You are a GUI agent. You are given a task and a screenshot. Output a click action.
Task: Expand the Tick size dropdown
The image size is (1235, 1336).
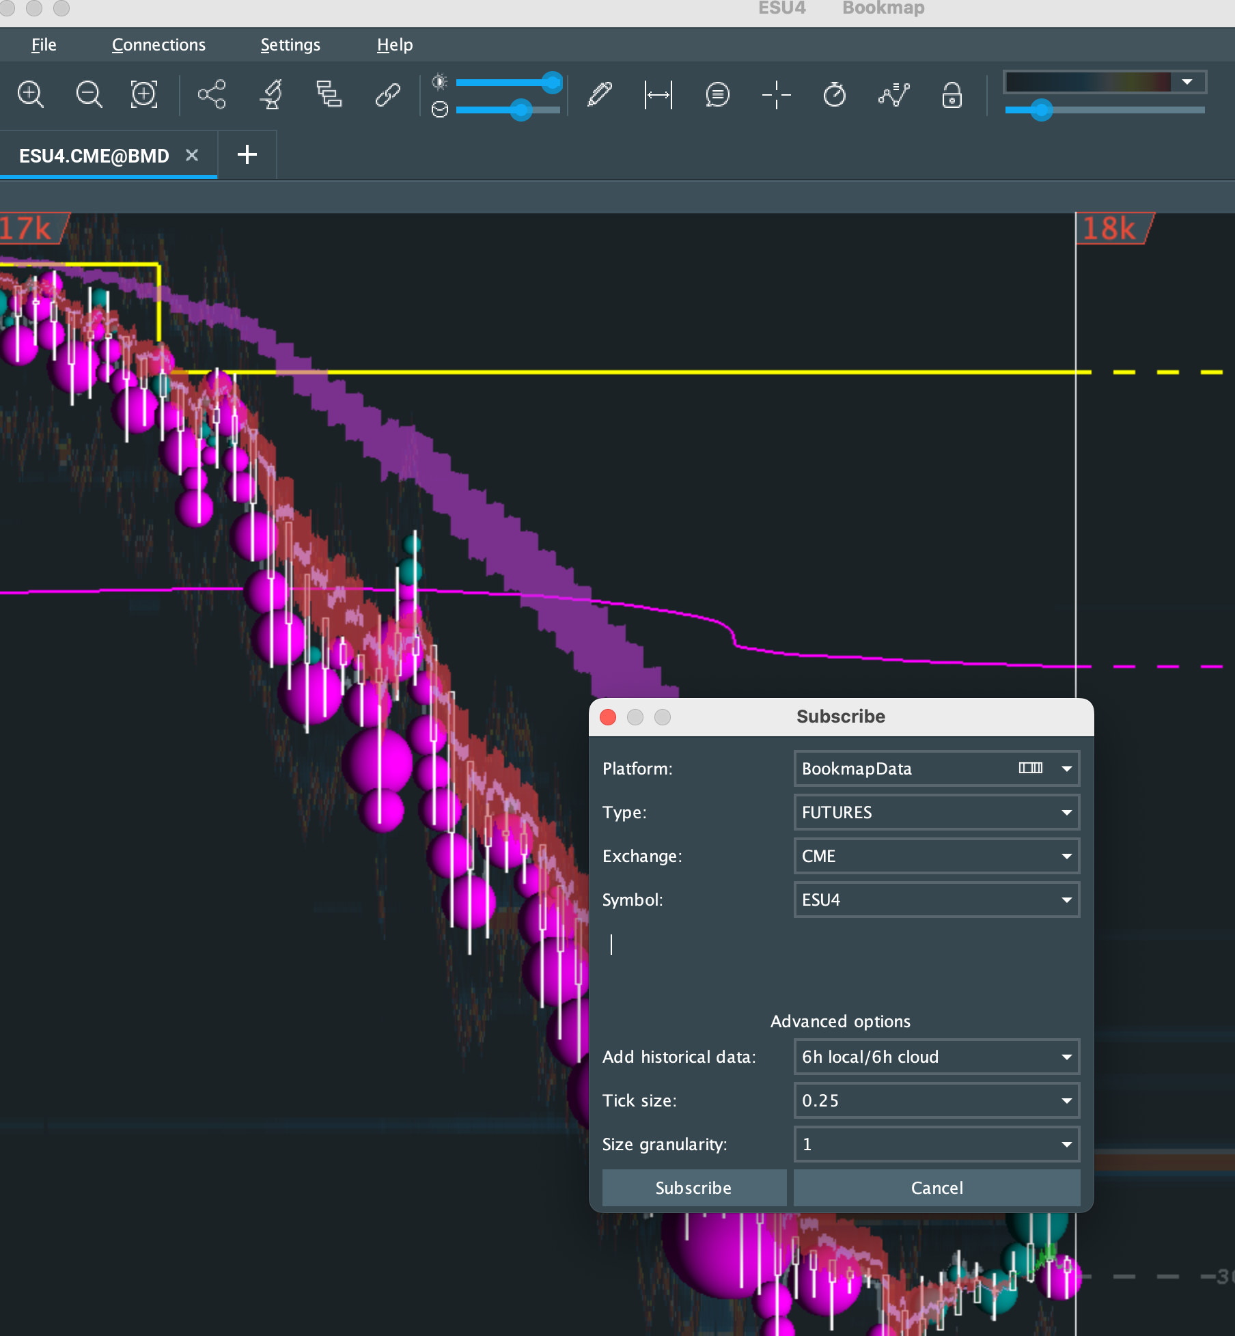pos(936,1100)
